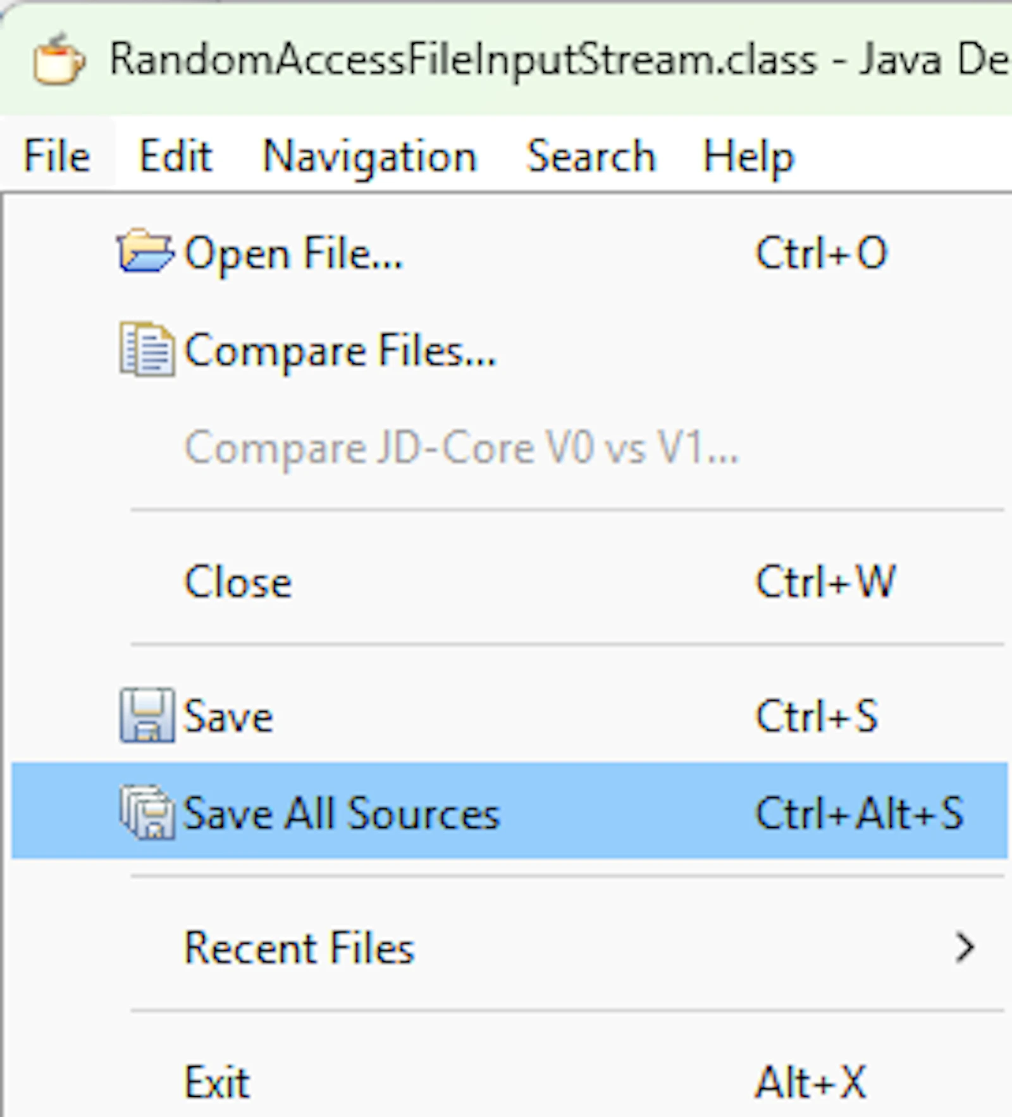Choose Open File... from the menu
The height and width of the screenshot is (1117, 1012).
coord(509,253)
